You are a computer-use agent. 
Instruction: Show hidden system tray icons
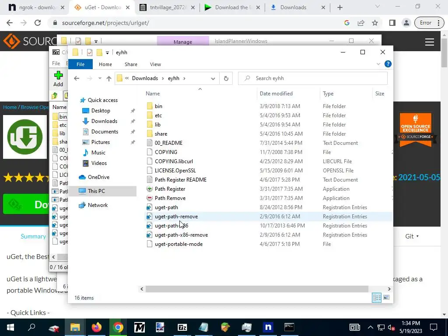370,327
